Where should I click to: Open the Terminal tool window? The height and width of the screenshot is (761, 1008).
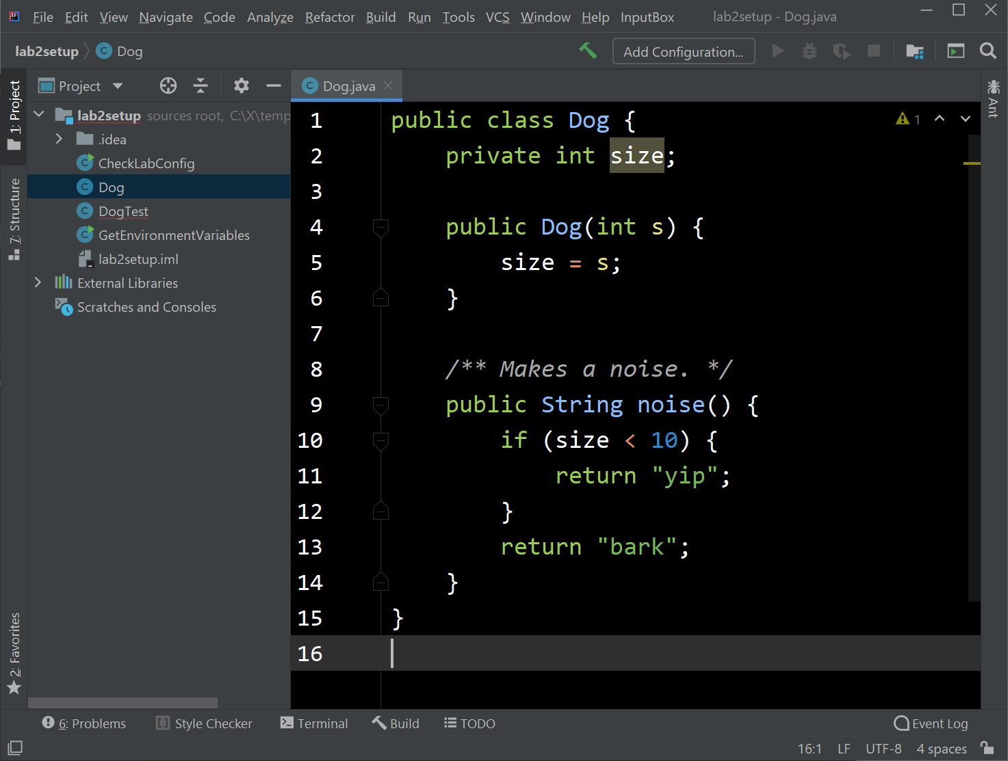[314, 723]
